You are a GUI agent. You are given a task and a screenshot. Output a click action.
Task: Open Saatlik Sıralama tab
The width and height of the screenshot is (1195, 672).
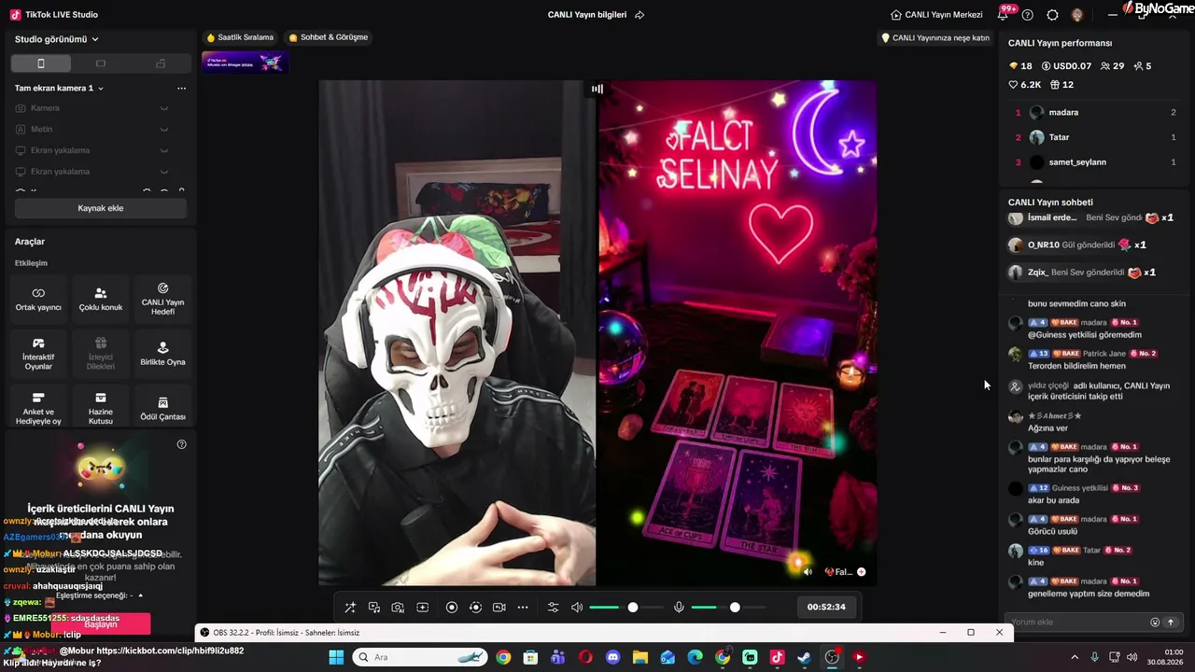click(240, 37)
